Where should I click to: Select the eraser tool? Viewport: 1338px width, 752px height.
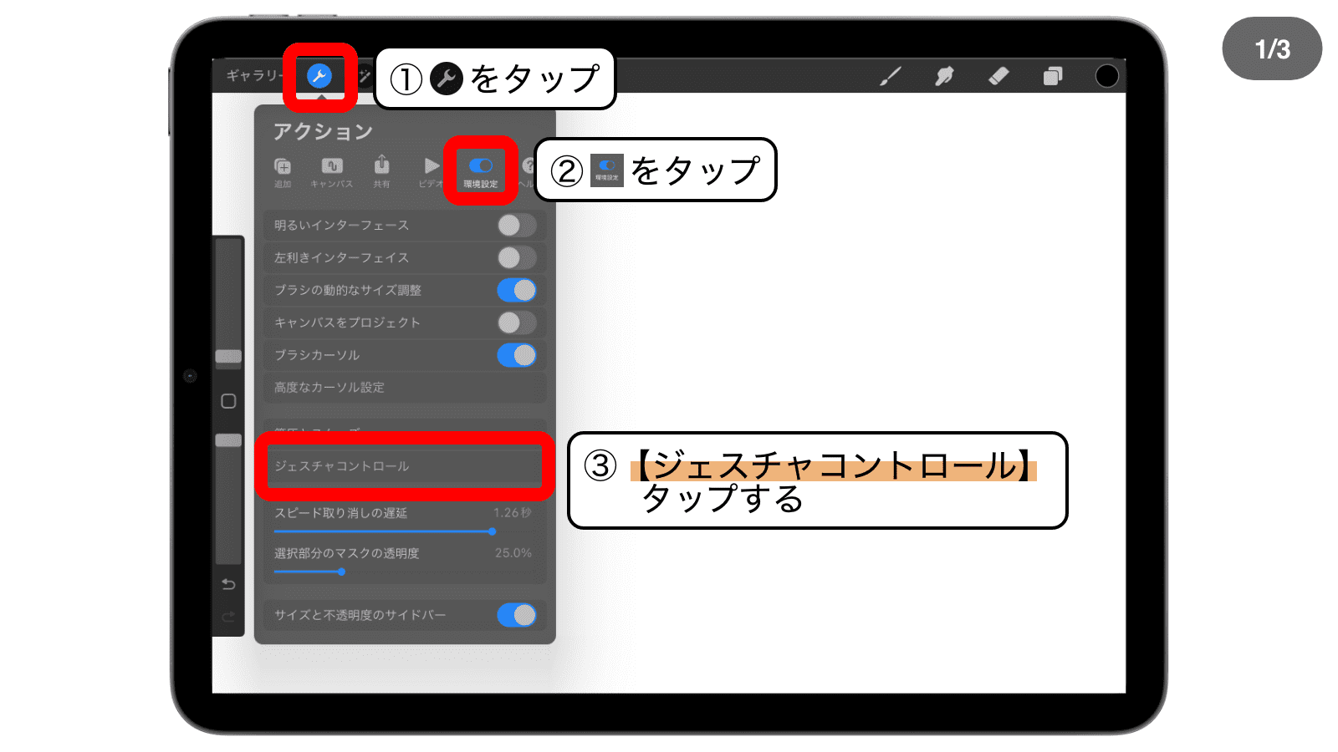pyautogui.click(x=998, y=76)
